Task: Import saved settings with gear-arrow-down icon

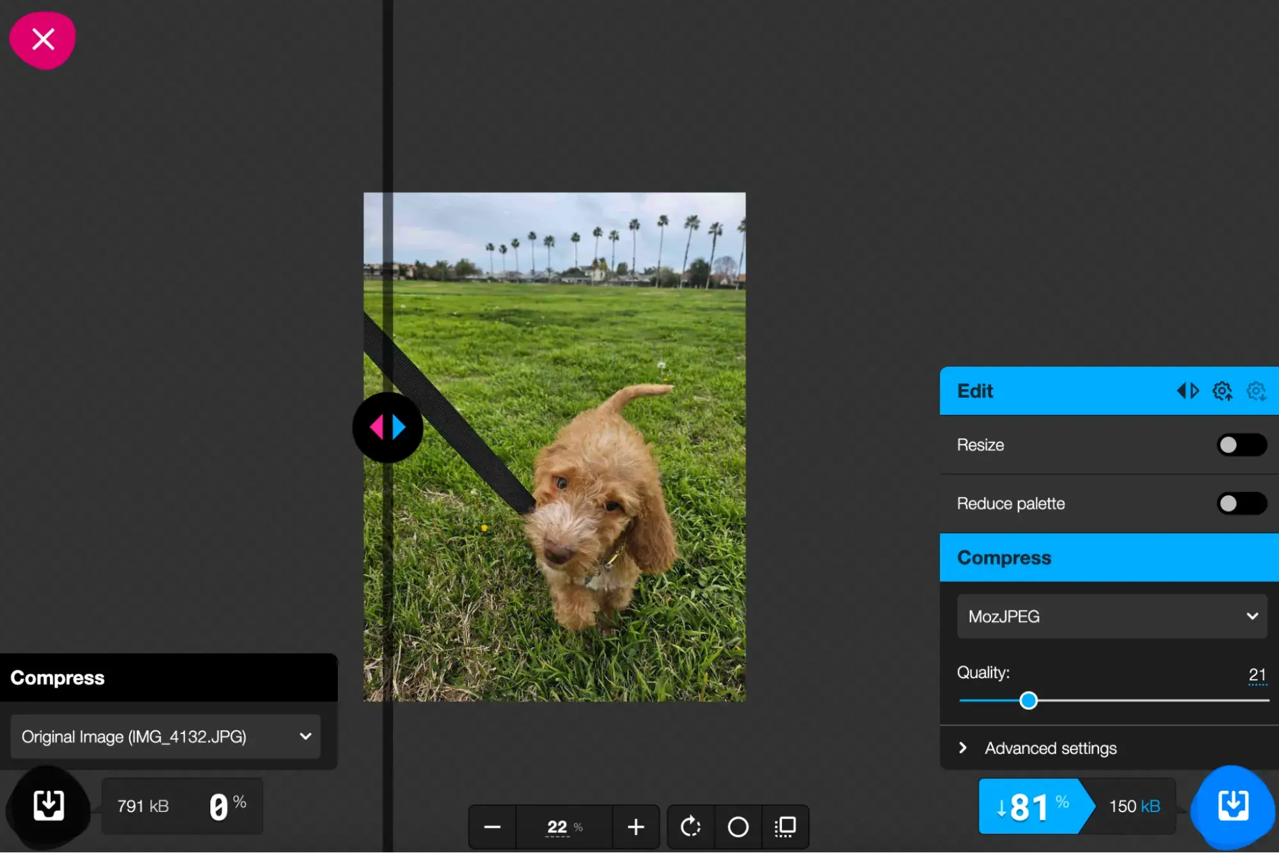Action: pyautogui.click(x=1256, y=391)
